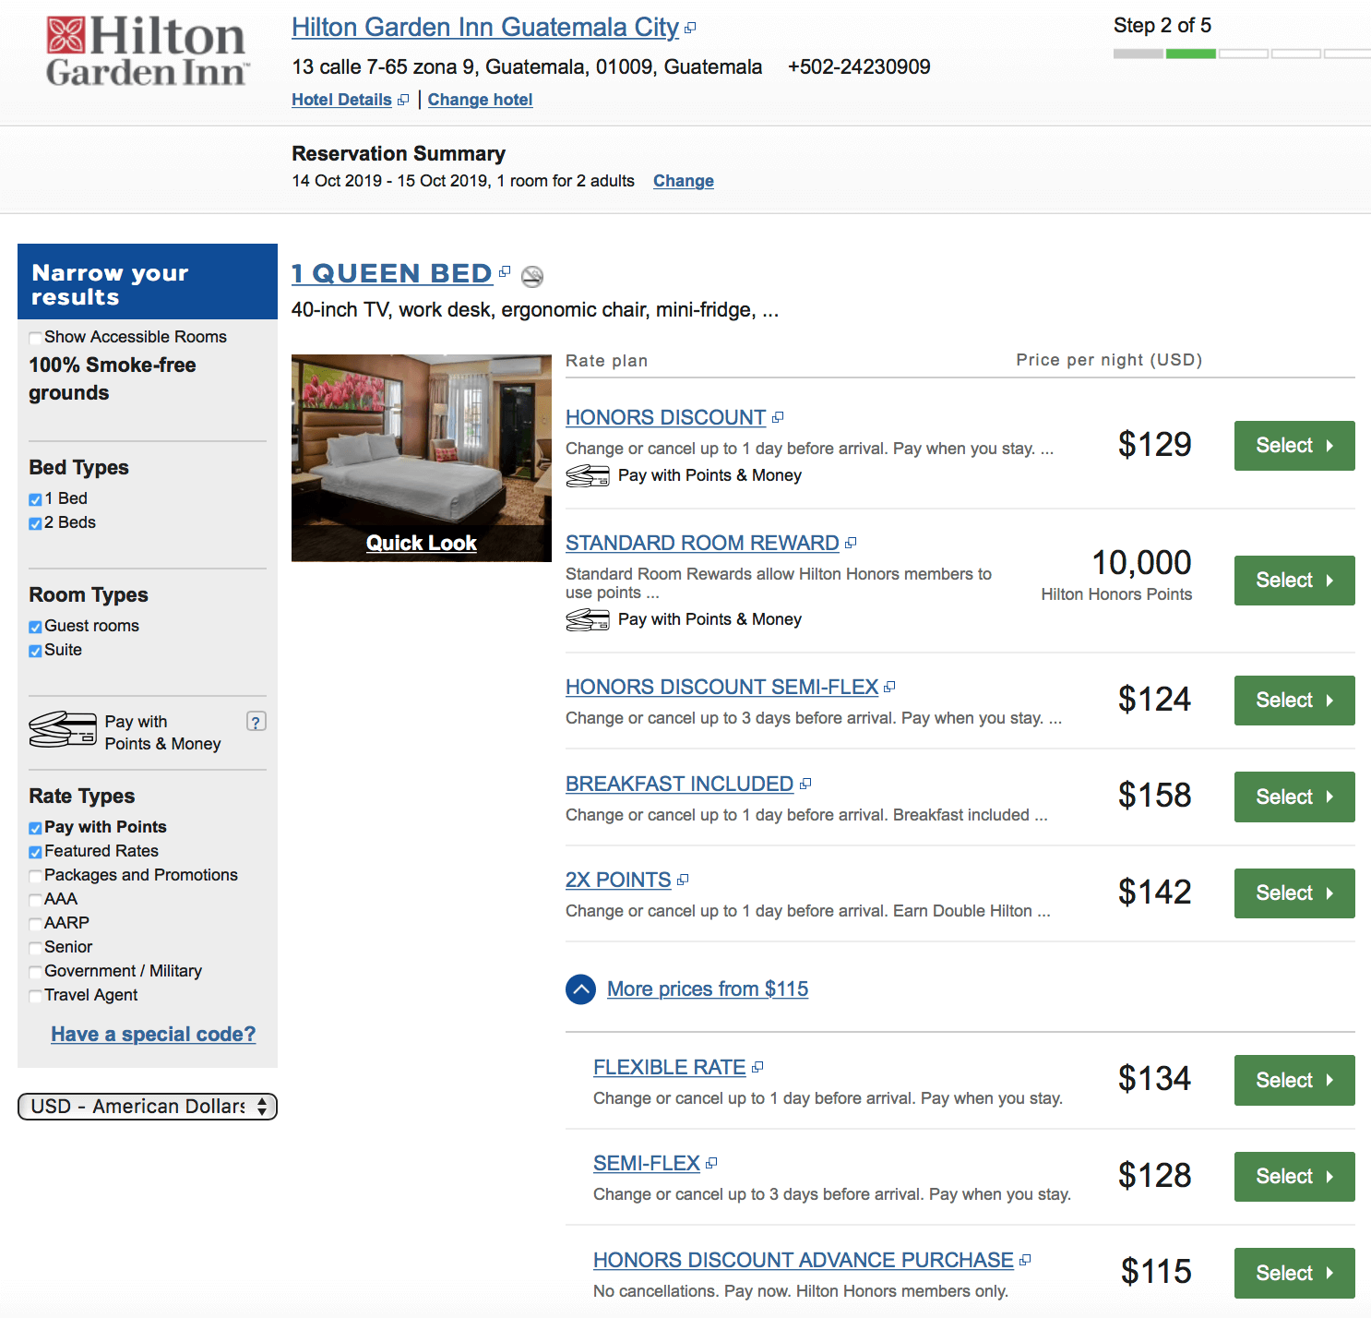Click the external link icon next to BREAKFAST INCLUDED
Viewport: 1371px width, 1318px height.
click(x=805, y=782)
